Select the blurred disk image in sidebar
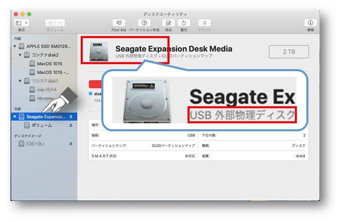This screenshot has height=222, width=341. click(x=44, y=144)
